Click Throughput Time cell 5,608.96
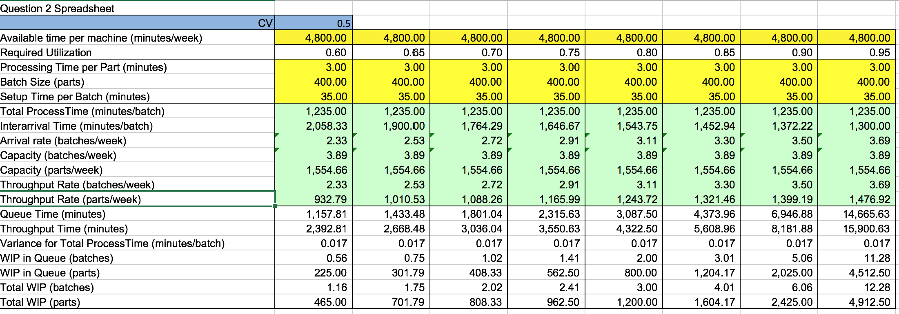This screenshot has width=899, height=314. (701, 228)
